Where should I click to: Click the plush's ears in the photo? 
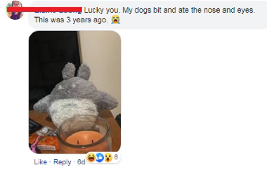tap(76, 71)
